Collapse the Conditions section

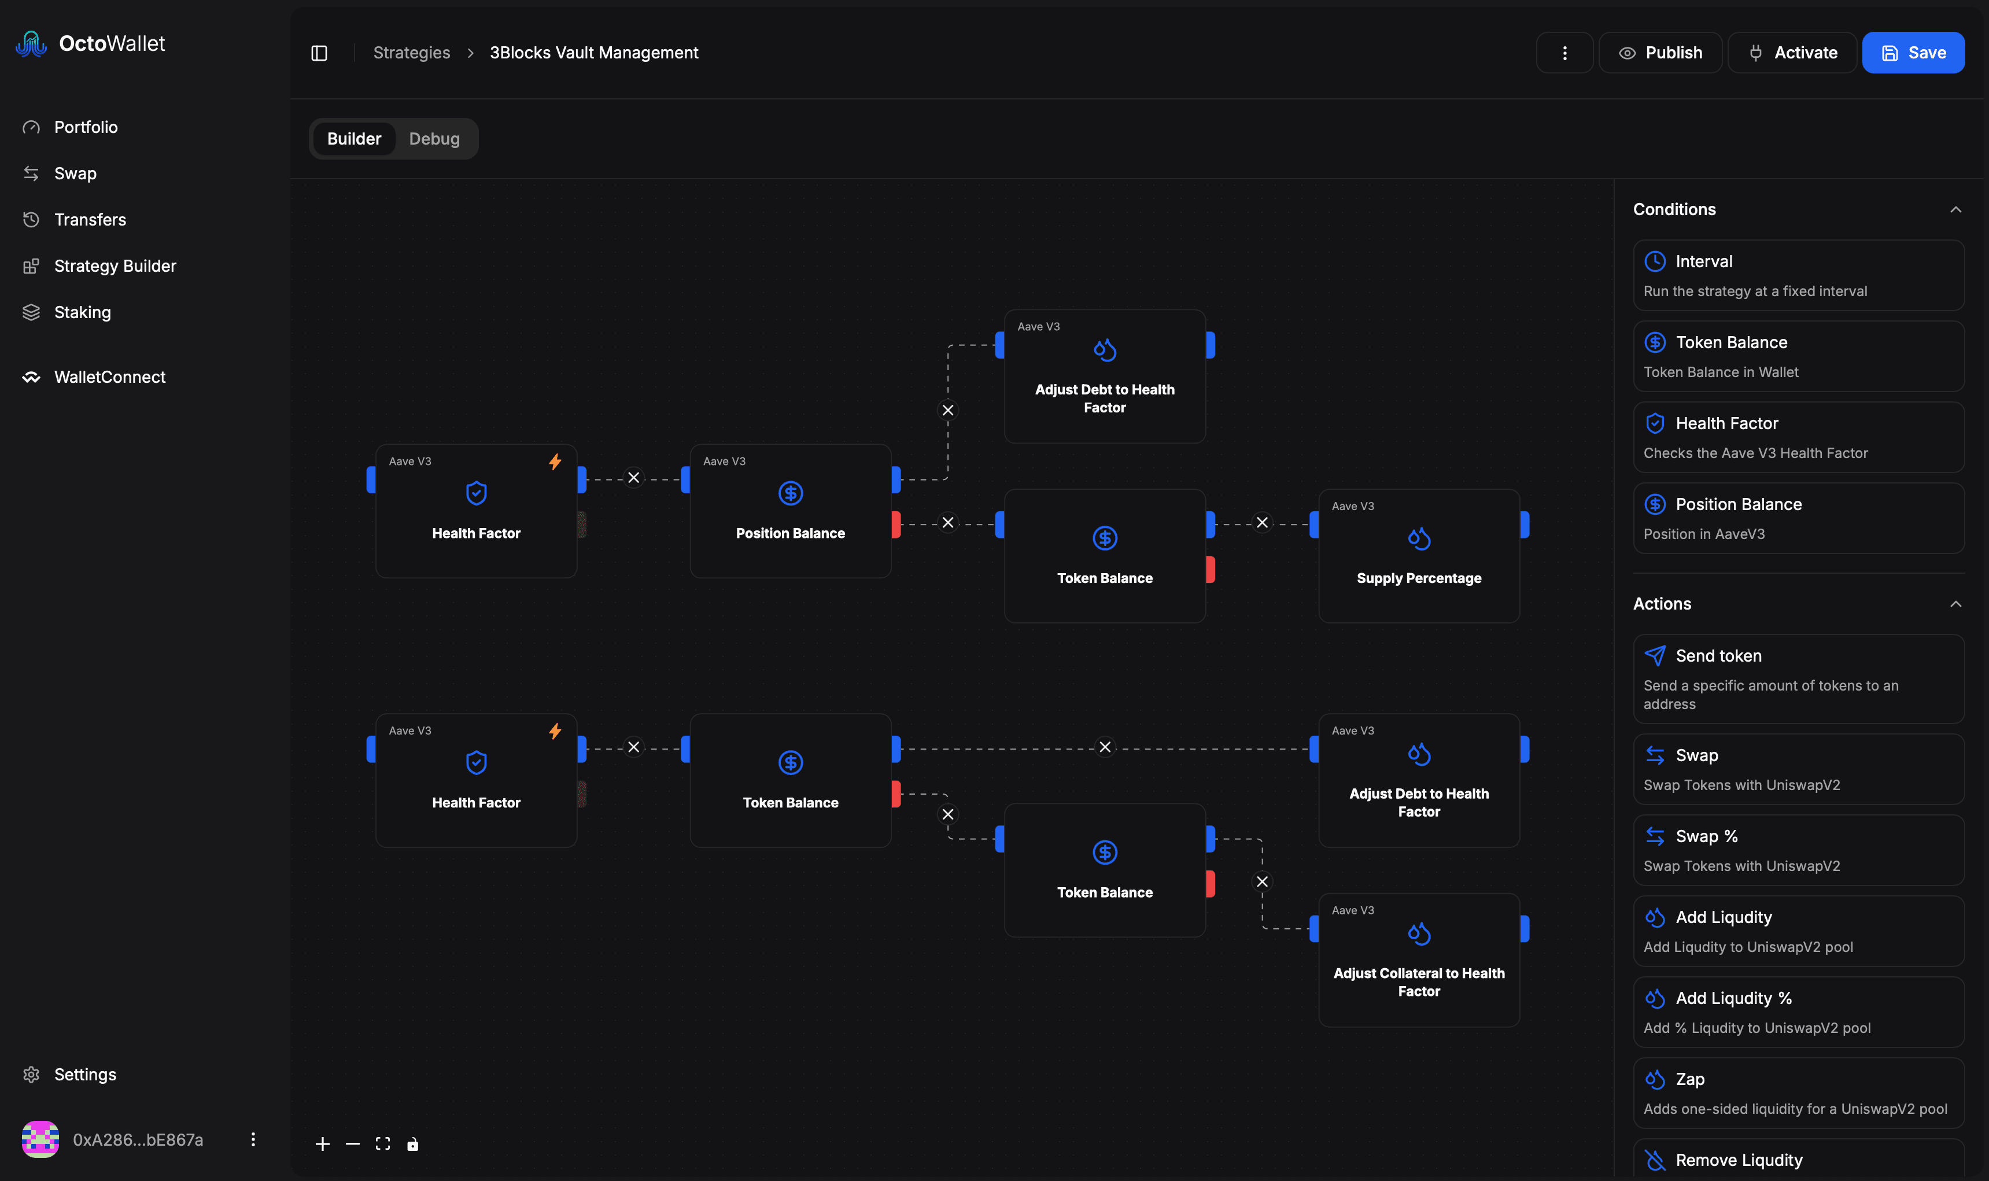pos(1955,210)
